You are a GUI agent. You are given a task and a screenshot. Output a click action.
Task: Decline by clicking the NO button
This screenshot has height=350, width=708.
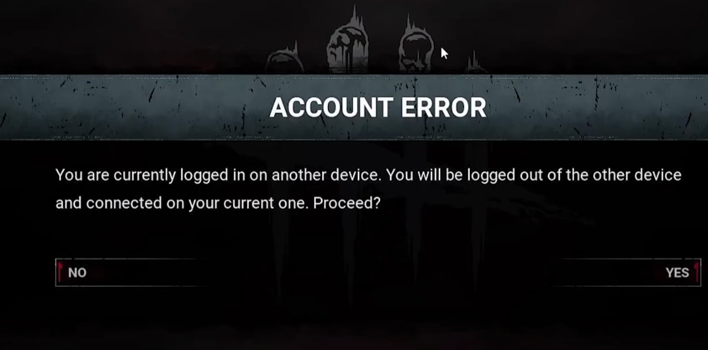click(x=131, y=272)
